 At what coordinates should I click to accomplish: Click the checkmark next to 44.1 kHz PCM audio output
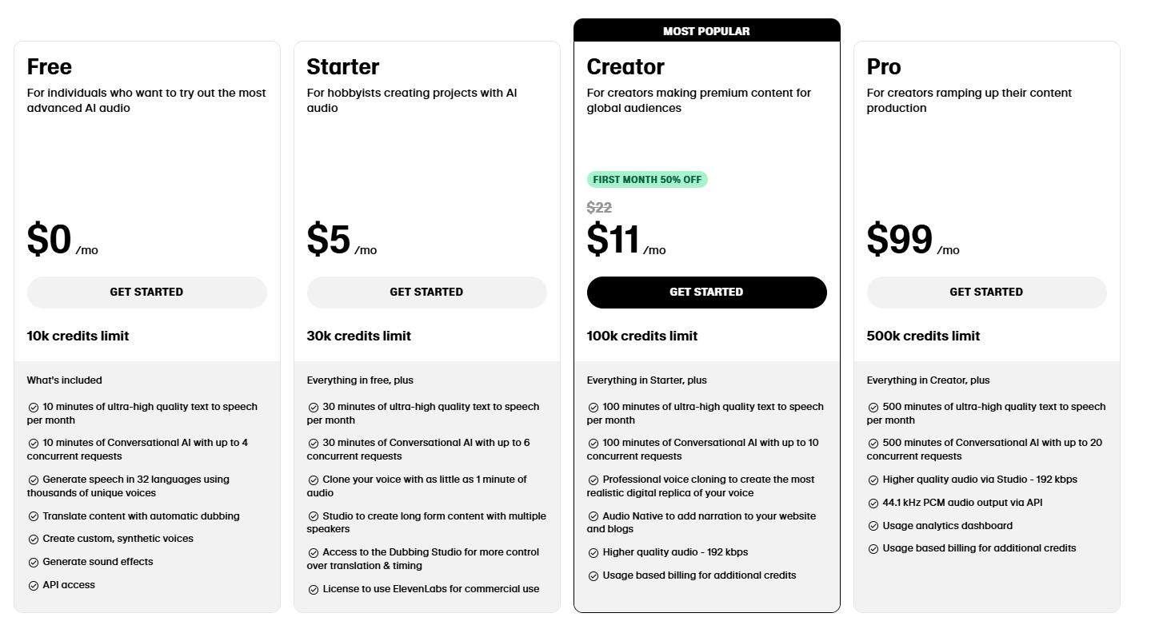coord(873,503)
